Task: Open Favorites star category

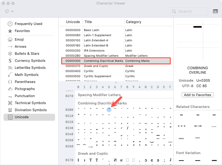Action: pos(10,31)
